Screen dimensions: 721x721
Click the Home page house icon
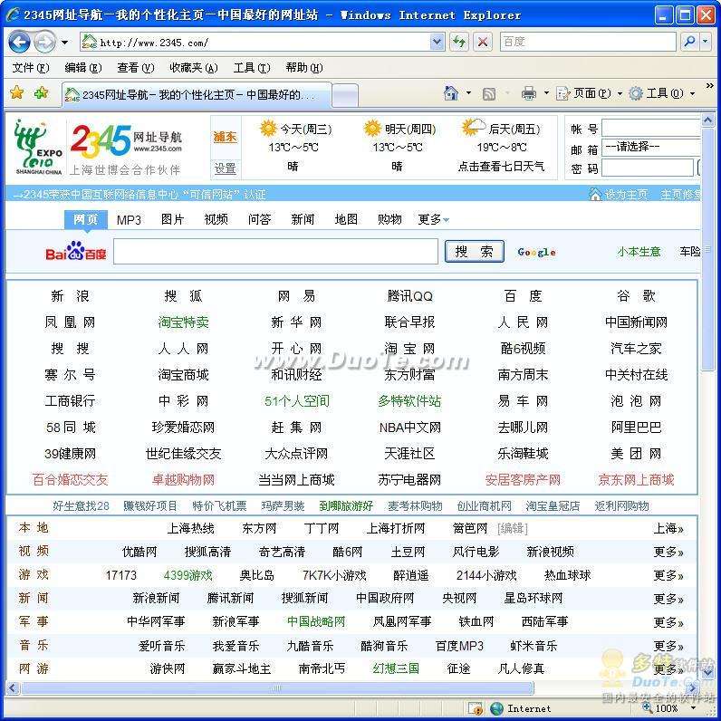[451, 93]
